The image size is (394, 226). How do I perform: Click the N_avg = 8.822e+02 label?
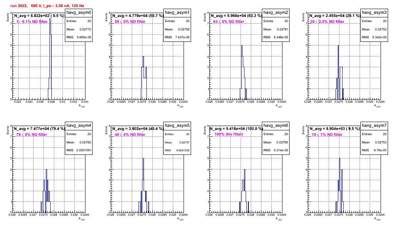pyautogui.click(x=39, y=16)
